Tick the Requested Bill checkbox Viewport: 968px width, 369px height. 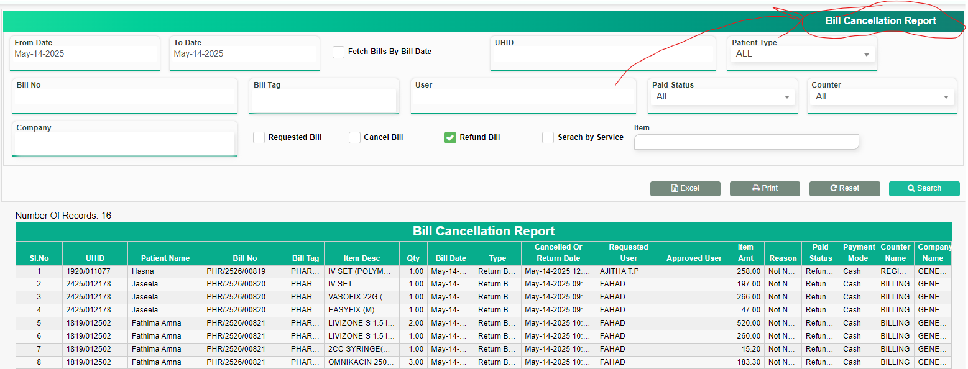click(259, 138)
